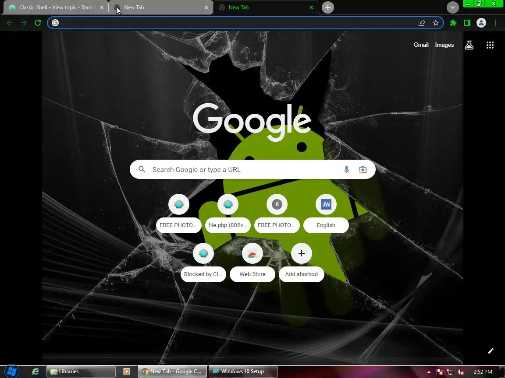
Task: Customize this page with the pencil icon
Action: click(491, 351)
